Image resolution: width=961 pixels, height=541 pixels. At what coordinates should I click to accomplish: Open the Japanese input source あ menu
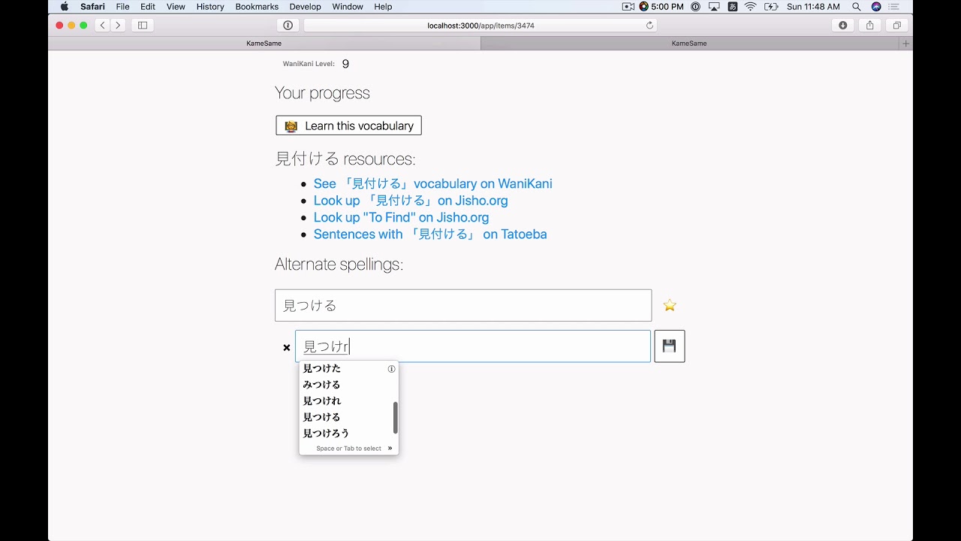pyautogui.click(x=732, y=7)
